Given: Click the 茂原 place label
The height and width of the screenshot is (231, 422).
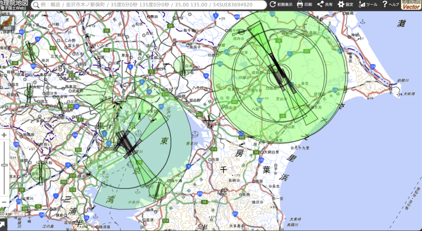Looking at the screenshot, I should 259,181.
